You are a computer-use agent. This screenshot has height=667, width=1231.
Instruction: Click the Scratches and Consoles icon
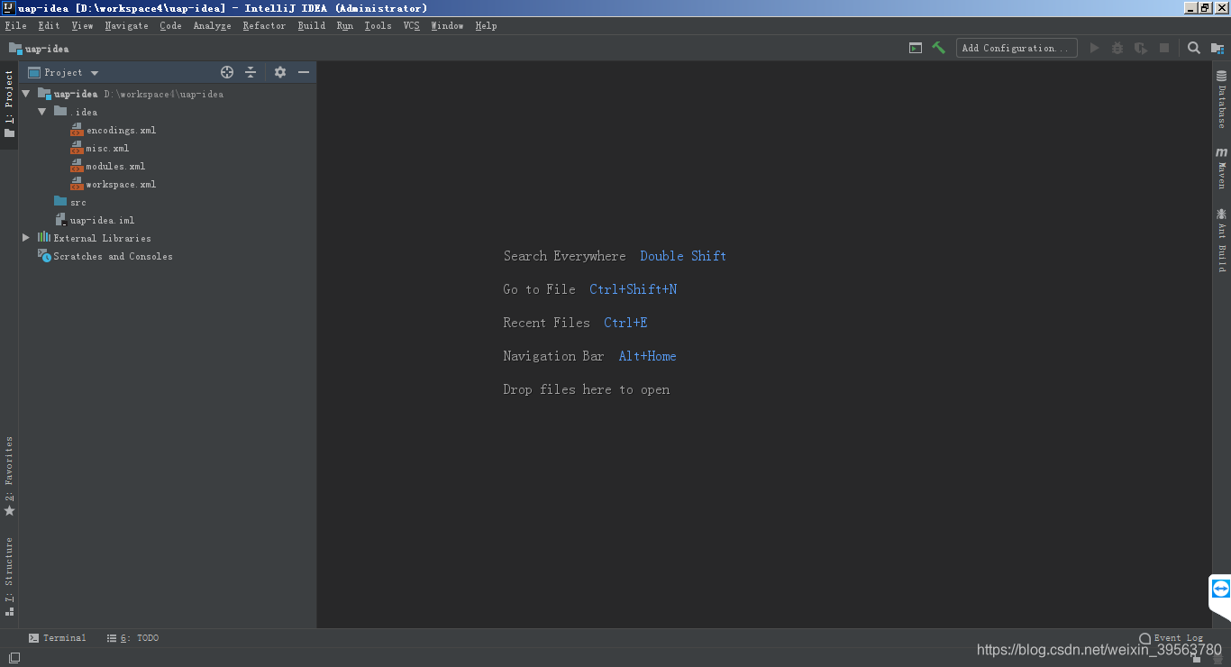44,256
